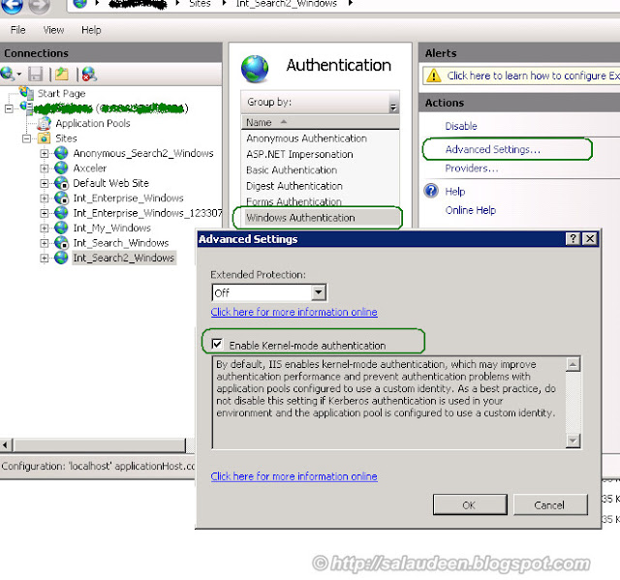620x580 pixels.
Task: Open Advanced Settings action link
Action: pos(493,149)
